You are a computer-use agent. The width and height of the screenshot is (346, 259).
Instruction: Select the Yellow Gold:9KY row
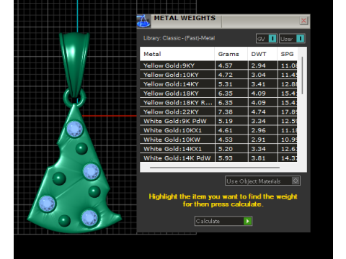point(218,65)
